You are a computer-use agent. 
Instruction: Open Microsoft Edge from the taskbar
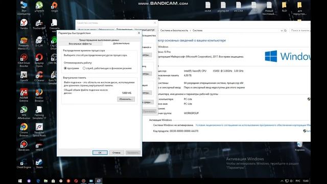coord(38,181)
